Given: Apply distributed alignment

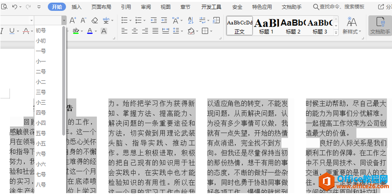Looking at the screenshot, I should 166,31.
